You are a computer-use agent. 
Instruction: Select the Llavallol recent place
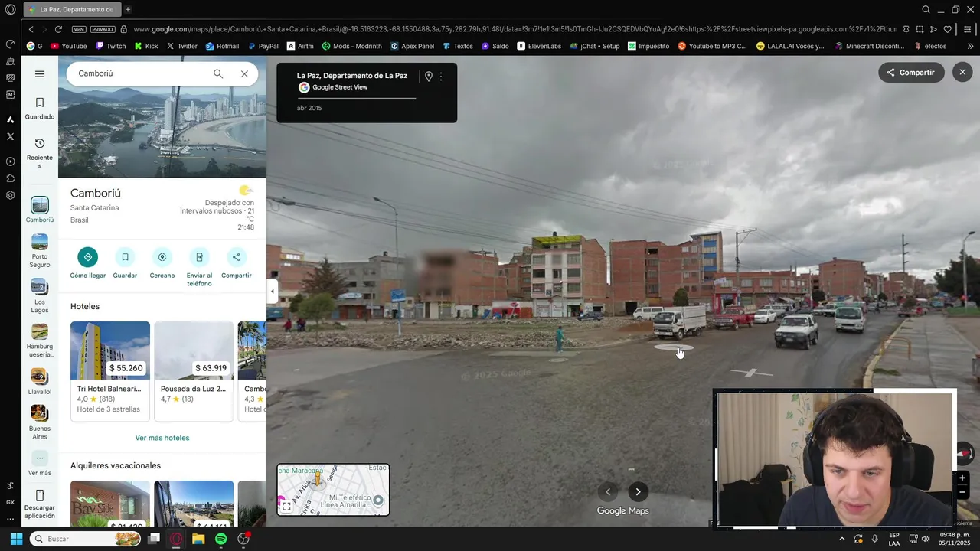(40, 381)
